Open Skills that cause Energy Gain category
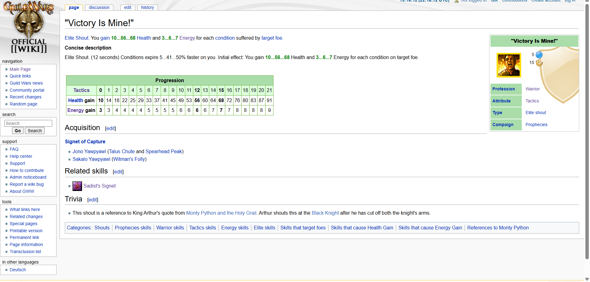 point(430,228)
